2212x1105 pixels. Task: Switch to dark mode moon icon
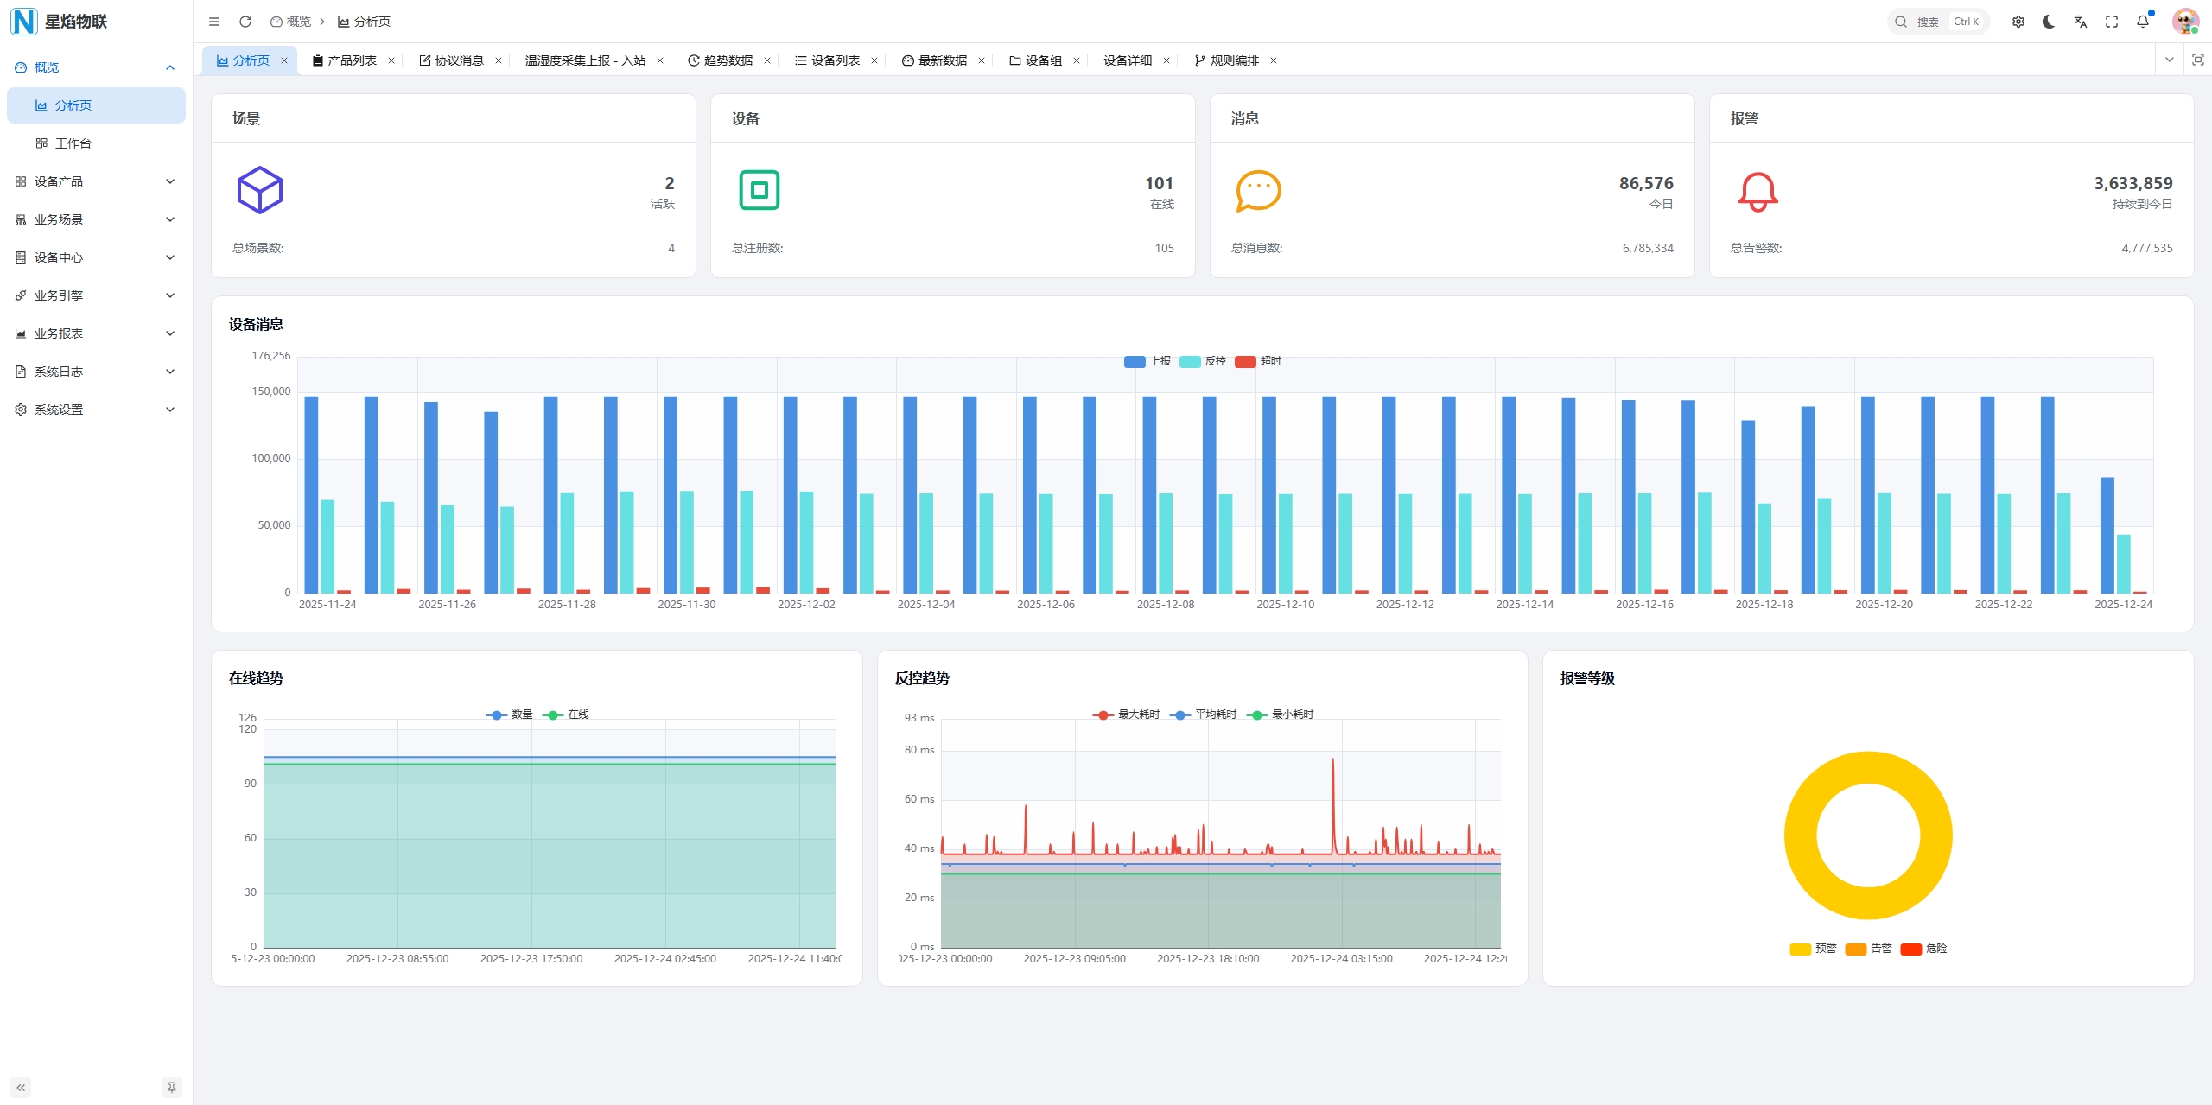coord(2049,22)
